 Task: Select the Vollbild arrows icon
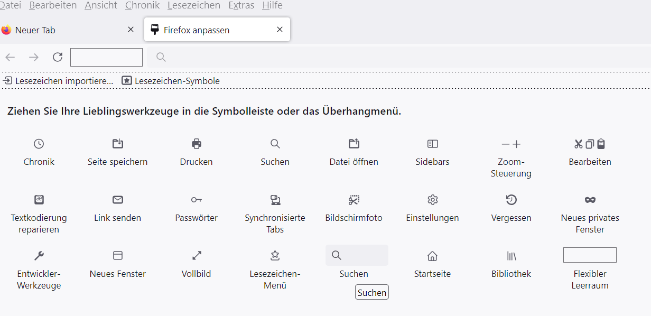pyautogui.click(x=197, y=256)
